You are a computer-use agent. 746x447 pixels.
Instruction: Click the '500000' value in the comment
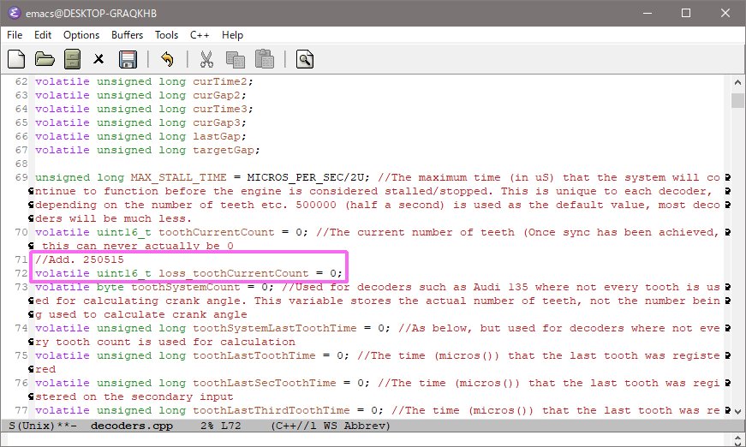pos(316,205)
